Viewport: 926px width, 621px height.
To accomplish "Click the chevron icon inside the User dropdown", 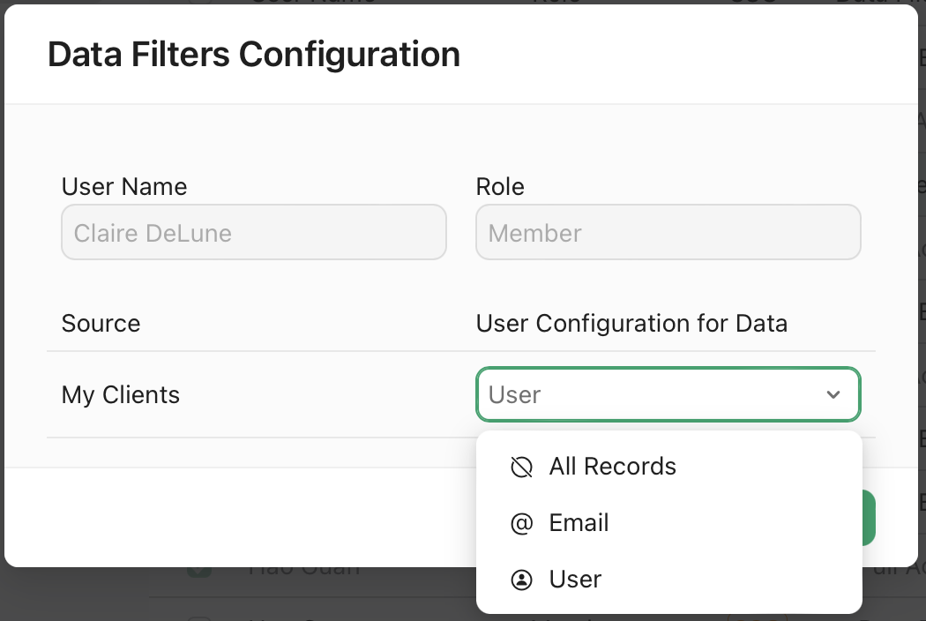I will click(x=833, y=394).
